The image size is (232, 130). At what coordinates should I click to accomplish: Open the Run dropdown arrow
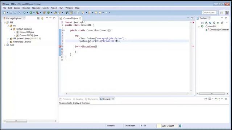pyautogui.click(x=34, y=13)
